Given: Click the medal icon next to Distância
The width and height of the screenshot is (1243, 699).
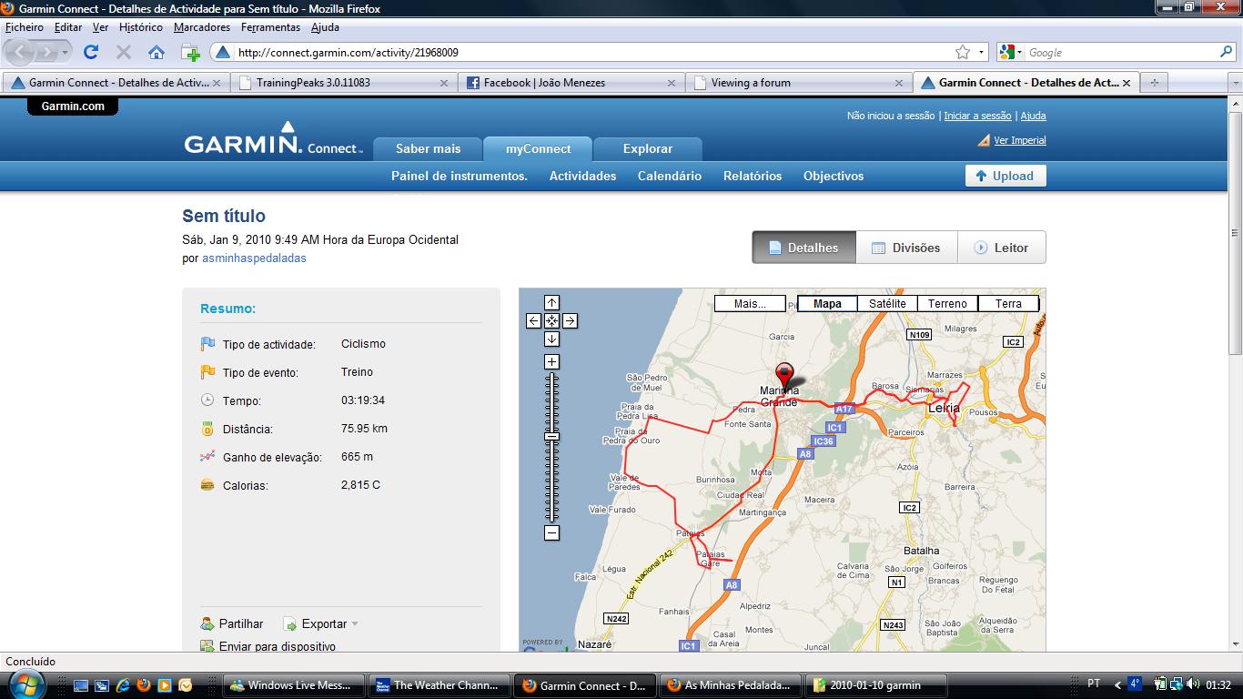Looking at the screenshot, I should click(x=207, y=429).
